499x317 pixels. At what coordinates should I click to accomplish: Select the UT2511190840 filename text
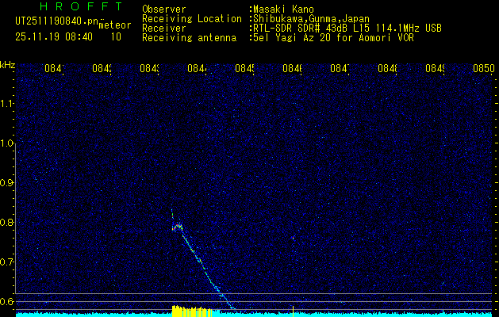coord(56,21)
